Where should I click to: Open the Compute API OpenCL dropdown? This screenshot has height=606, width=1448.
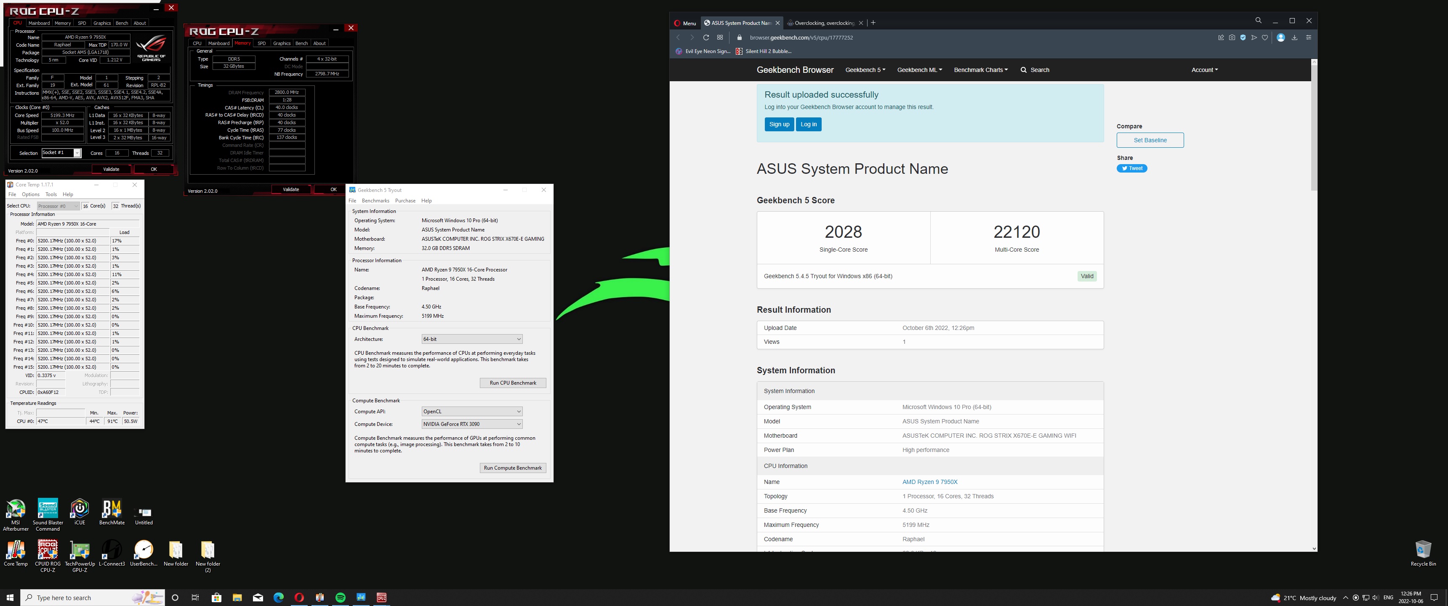pyautogui.click(x=472, y=412)
